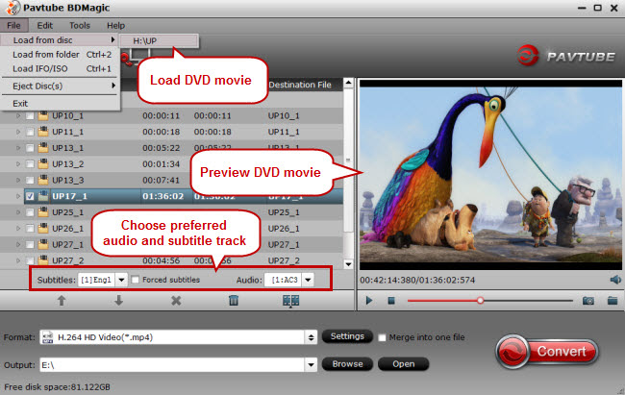The height and width of the screenshot is (395, 625).
Task: Click the list scrollbar up arrow
Action: tap(348, 83)
